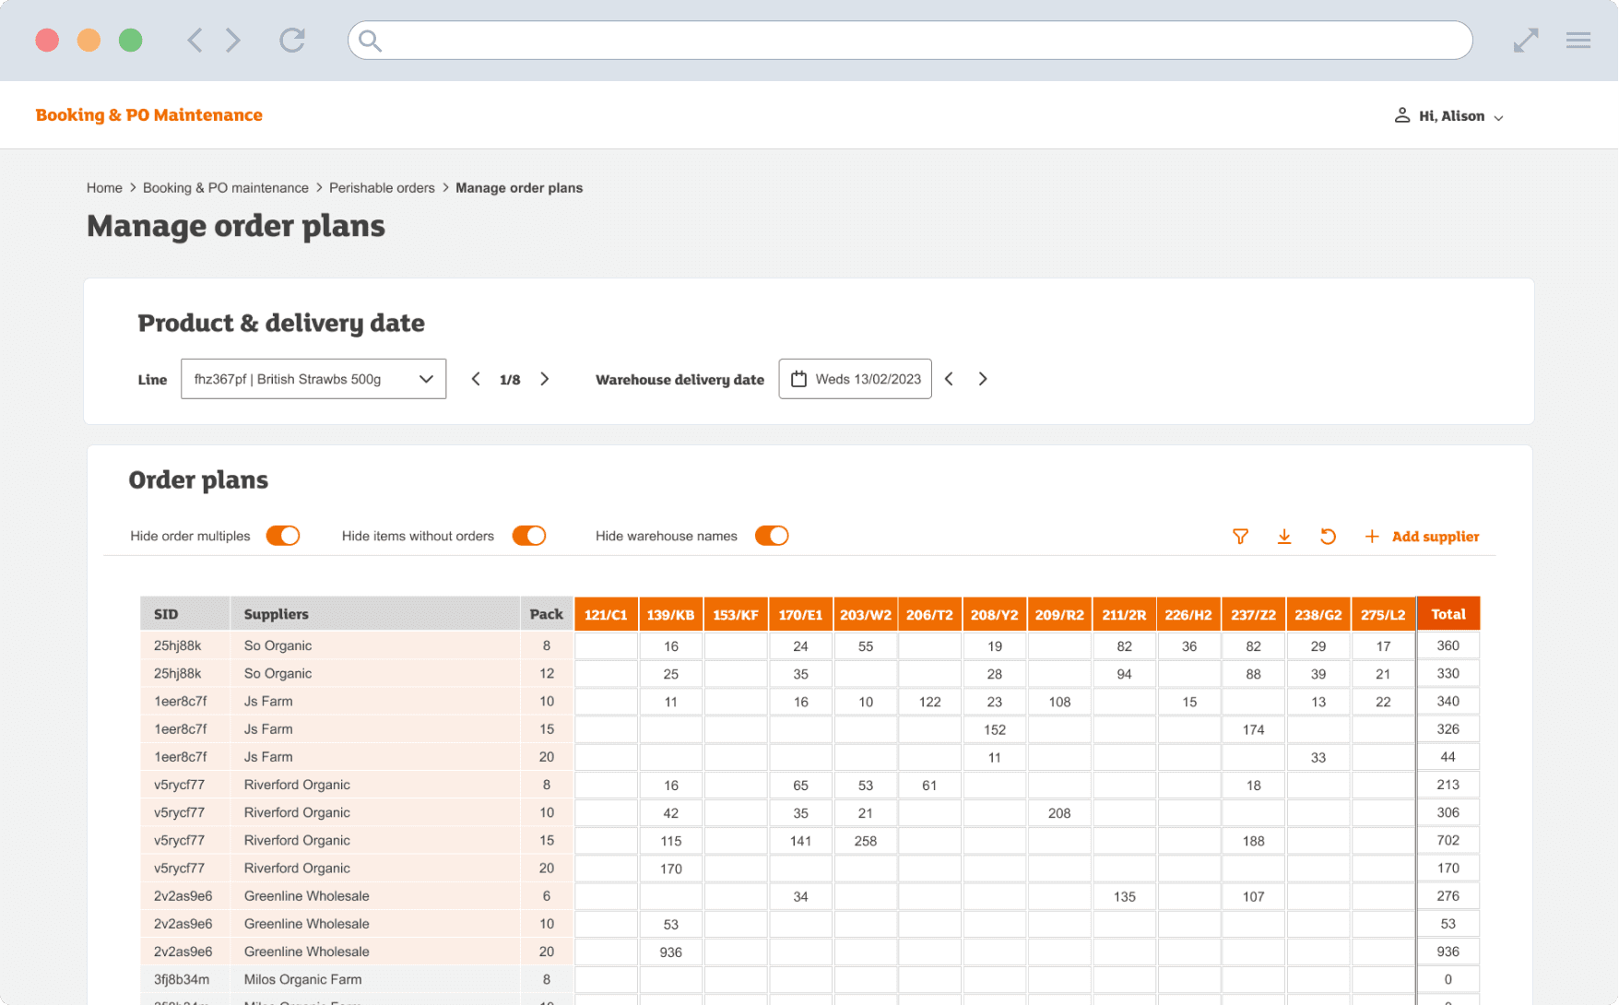Click the user profile icon
This screenshot has height=1005, width=1619.
(x=1402, y=115)
